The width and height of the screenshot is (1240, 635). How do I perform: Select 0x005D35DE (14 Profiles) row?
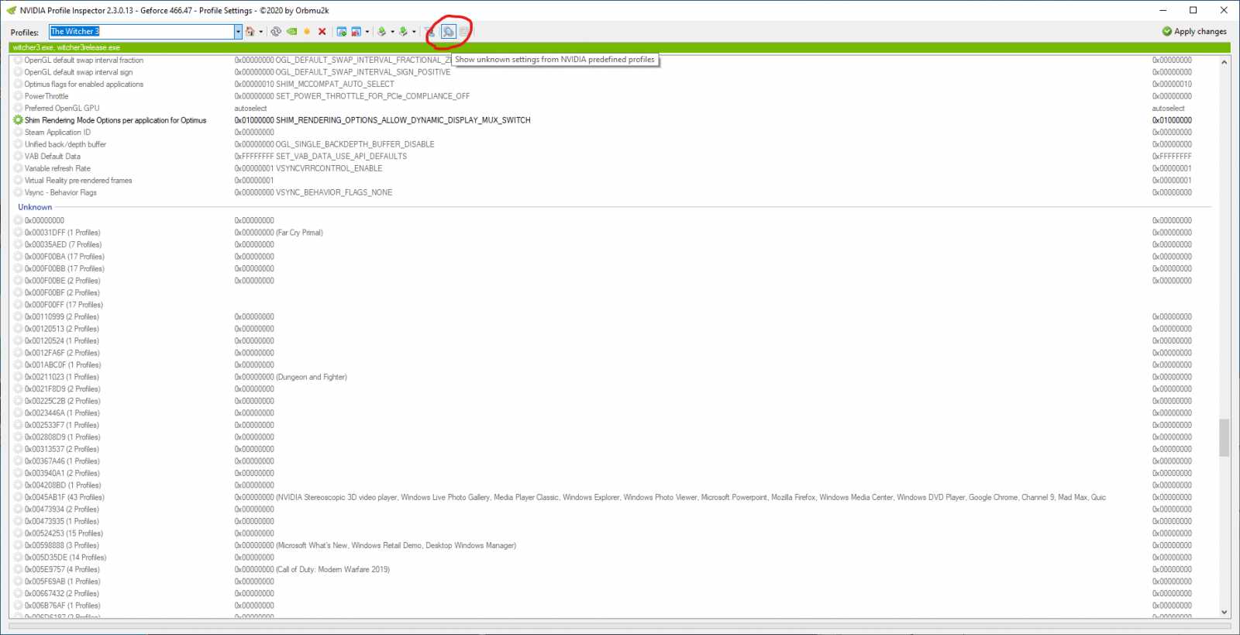pos(612,557)
